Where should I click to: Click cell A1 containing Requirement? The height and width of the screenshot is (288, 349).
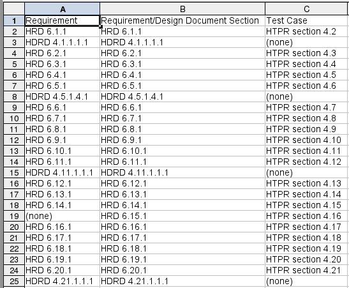coord(62,20)
